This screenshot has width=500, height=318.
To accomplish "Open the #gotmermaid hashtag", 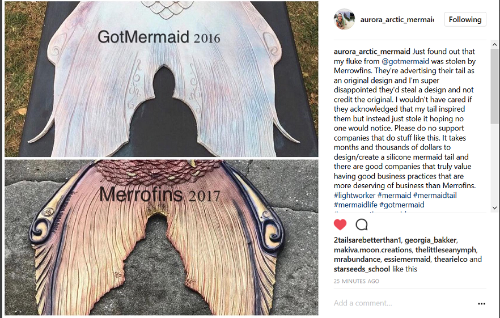I will pyautogui.click(x=402, y=205).
